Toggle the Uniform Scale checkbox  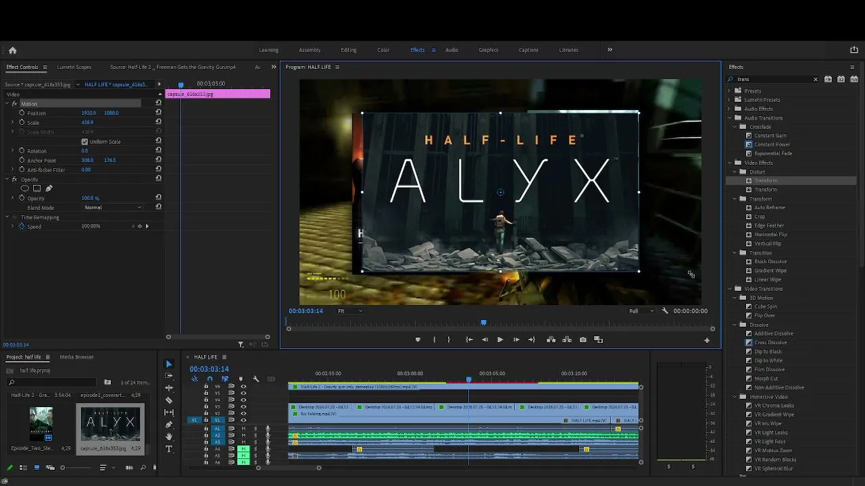coord(84,142)
